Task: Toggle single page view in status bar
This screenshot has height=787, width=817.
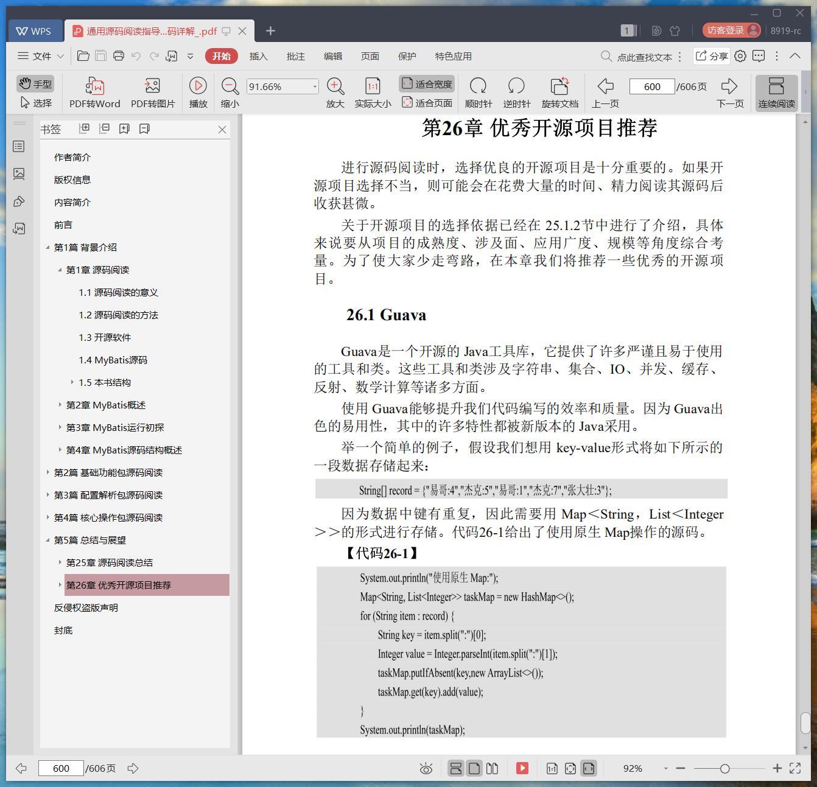Action: (474, 768)
